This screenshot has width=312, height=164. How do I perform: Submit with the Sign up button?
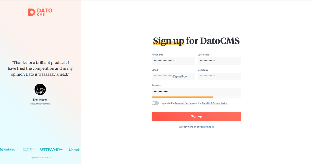pyautogui.click(x=197, y=116)
